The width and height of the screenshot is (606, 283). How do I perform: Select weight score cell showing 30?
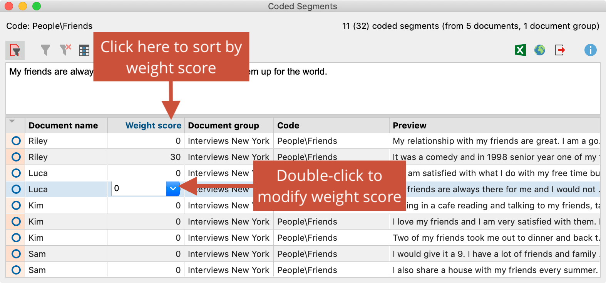pos(146,157)
